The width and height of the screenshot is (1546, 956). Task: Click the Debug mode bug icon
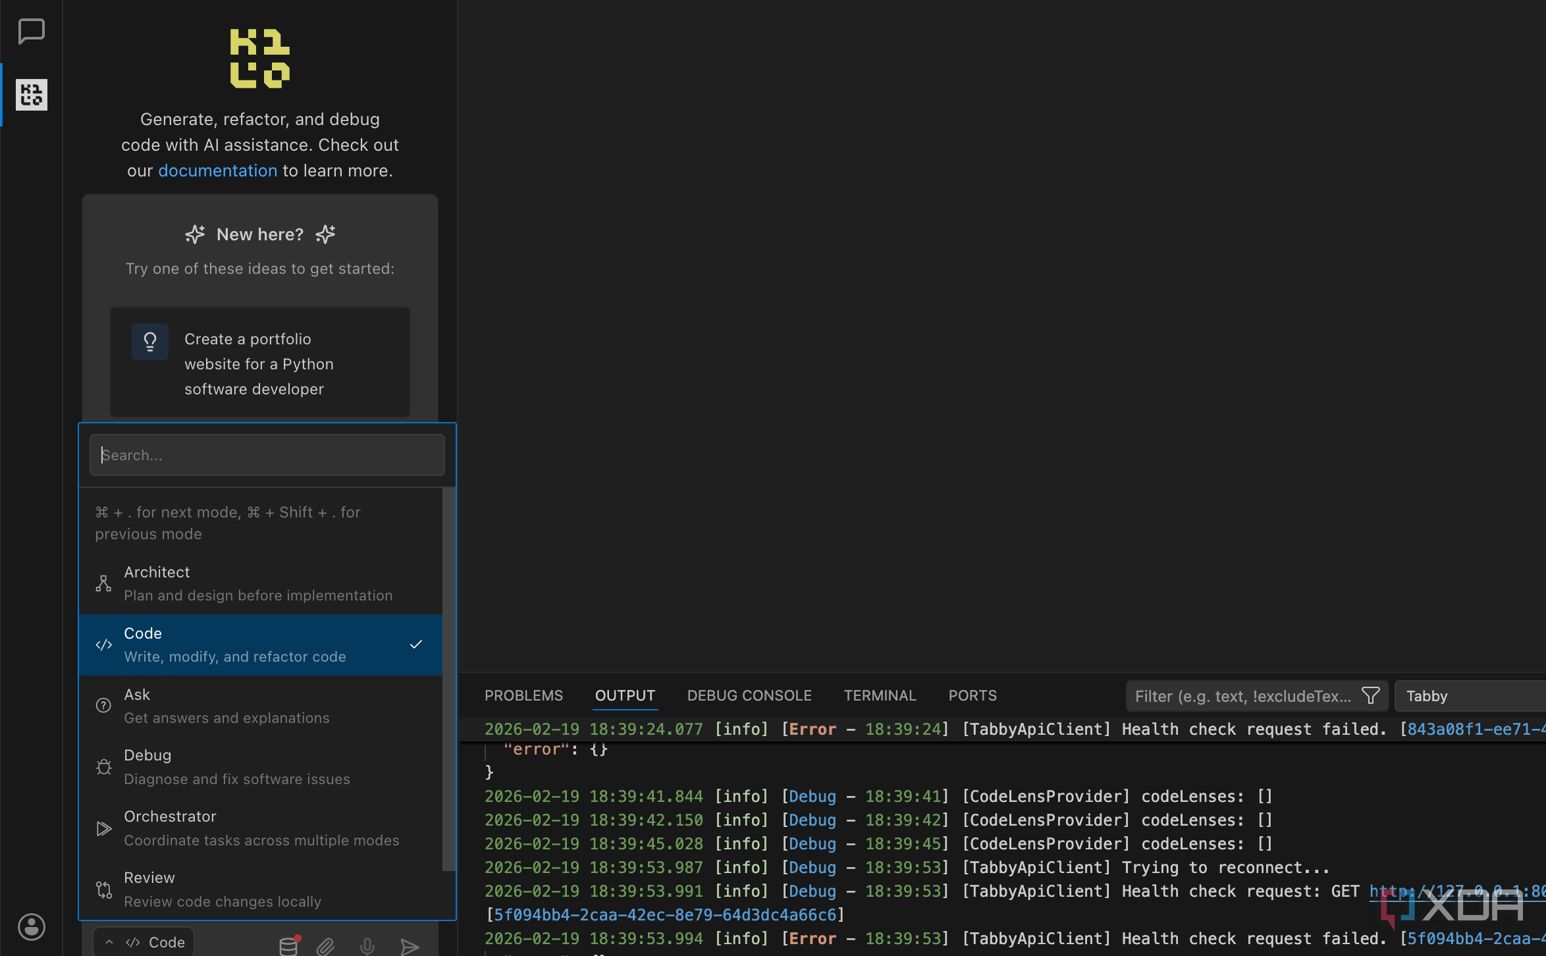click(103, 767)
